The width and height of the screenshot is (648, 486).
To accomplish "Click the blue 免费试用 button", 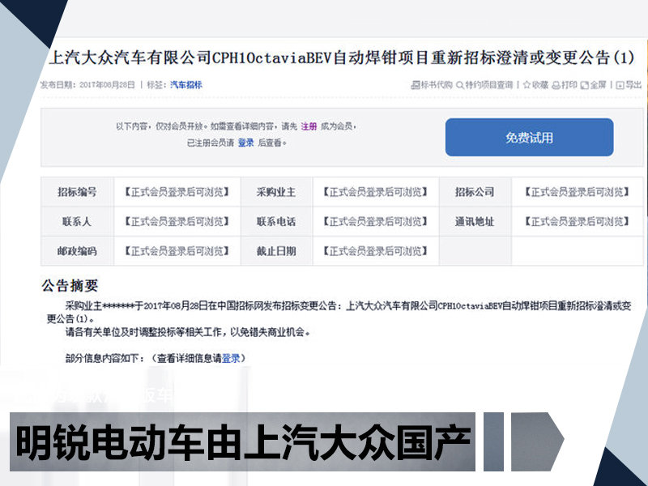I will point(530,137).
